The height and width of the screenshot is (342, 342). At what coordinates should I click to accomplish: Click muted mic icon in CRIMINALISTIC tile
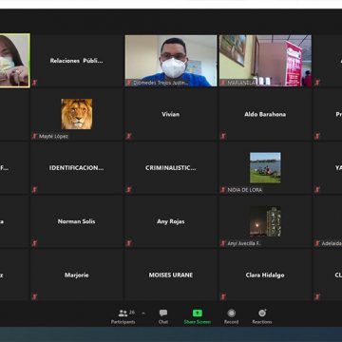tap(129, 190)
